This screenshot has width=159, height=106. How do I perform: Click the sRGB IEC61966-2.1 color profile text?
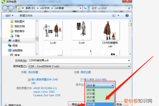point(45,88)
